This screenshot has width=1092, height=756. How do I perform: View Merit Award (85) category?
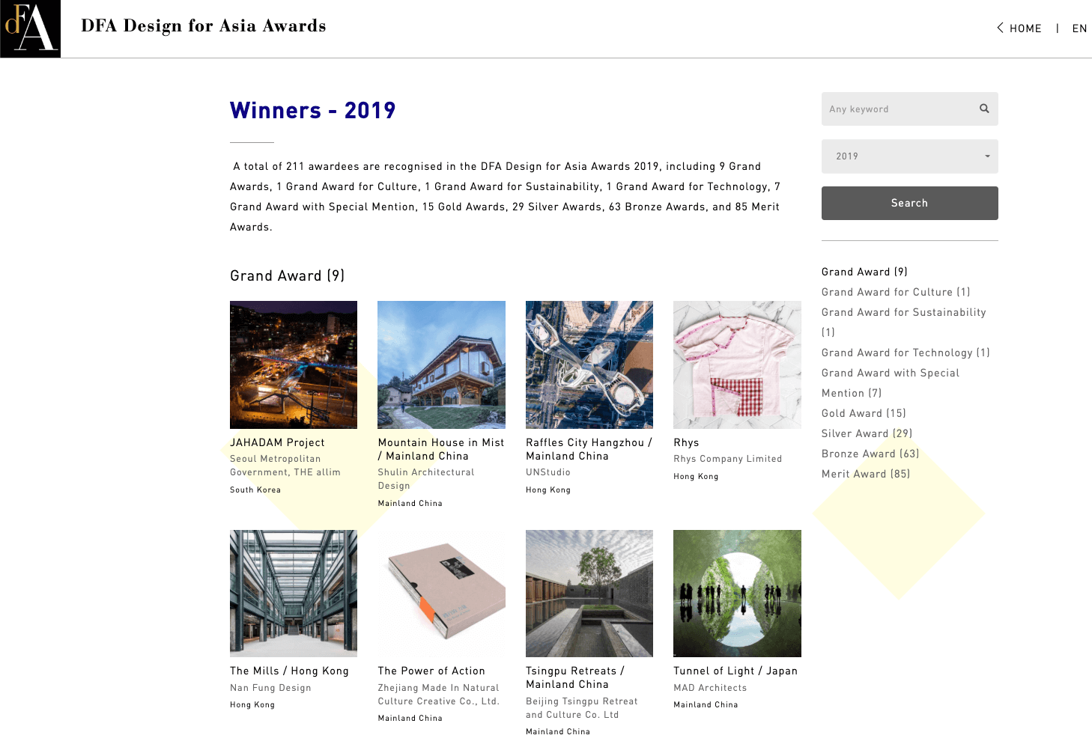coord(865,474)
